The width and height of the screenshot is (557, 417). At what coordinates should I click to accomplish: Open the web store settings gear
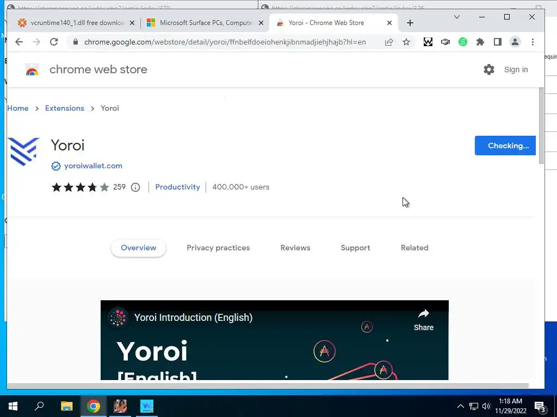[x=489, y=69]
